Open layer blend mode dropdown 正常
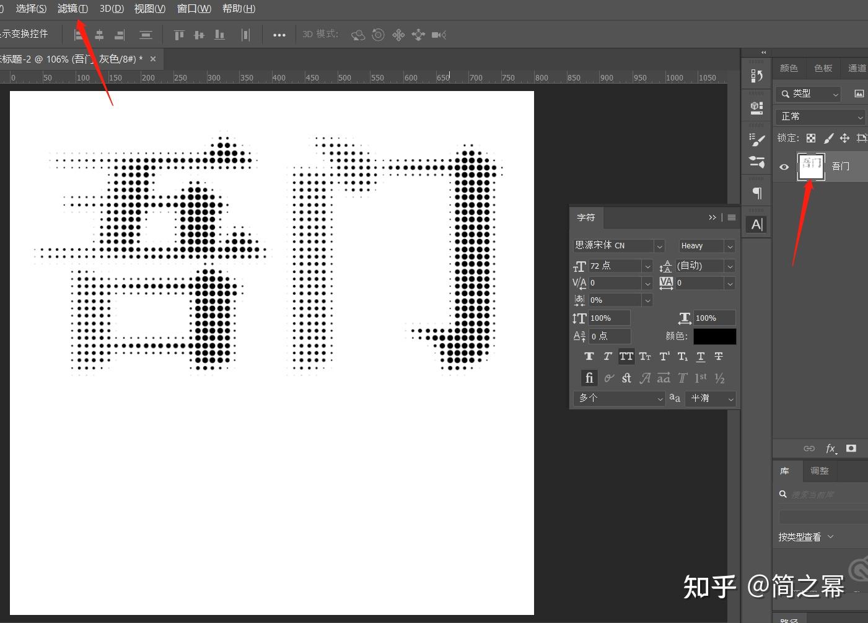Screen dimensions: 868x623 tap(821, 116)
